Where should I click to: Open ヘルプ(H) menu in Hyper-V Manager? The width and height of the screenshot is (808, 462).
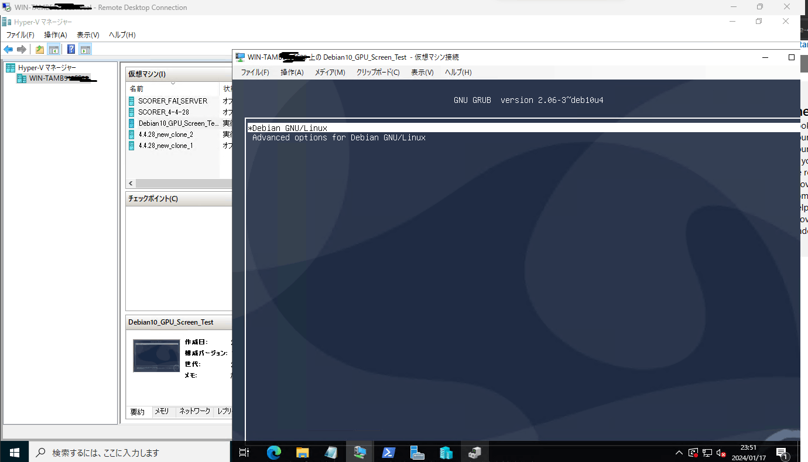[x=122, y=35]
